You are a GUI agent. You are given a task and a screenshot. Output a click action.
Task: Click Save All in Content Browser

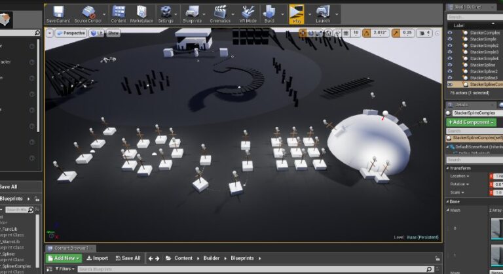[x=128, y=258]
